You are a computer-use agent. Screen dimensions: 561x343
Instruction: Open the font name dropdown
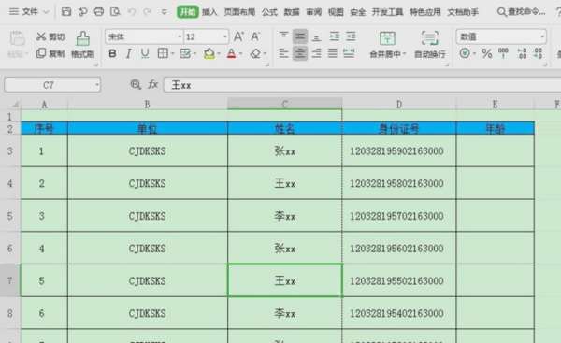click(180, 36)
